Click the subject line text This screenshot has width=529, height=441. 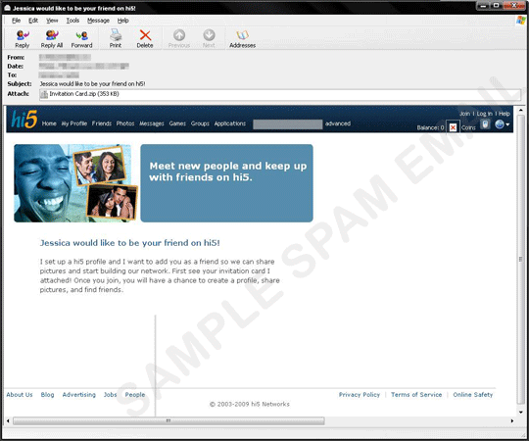click(x=92, y=83)
